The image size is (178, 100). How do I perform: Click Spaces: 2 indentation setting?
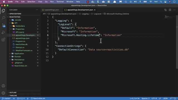145,98
